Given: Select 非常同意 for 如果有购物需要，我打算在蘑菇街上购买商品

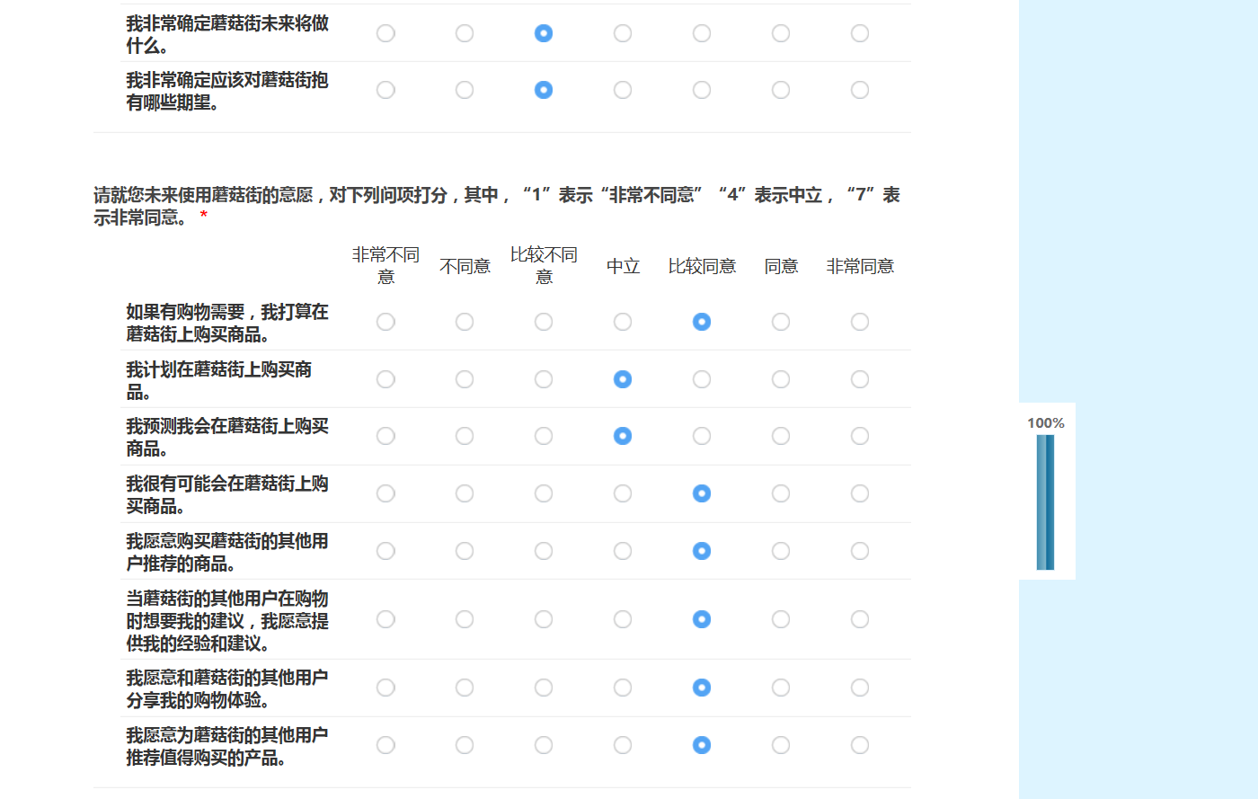Looking at the screenshot, I should point(860,322).
